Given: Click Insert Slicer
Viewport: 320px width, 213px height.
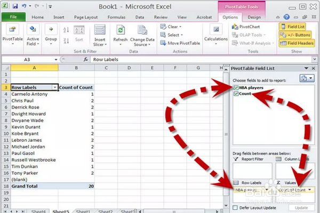Looking at the screenshot, I should [100, 35].
